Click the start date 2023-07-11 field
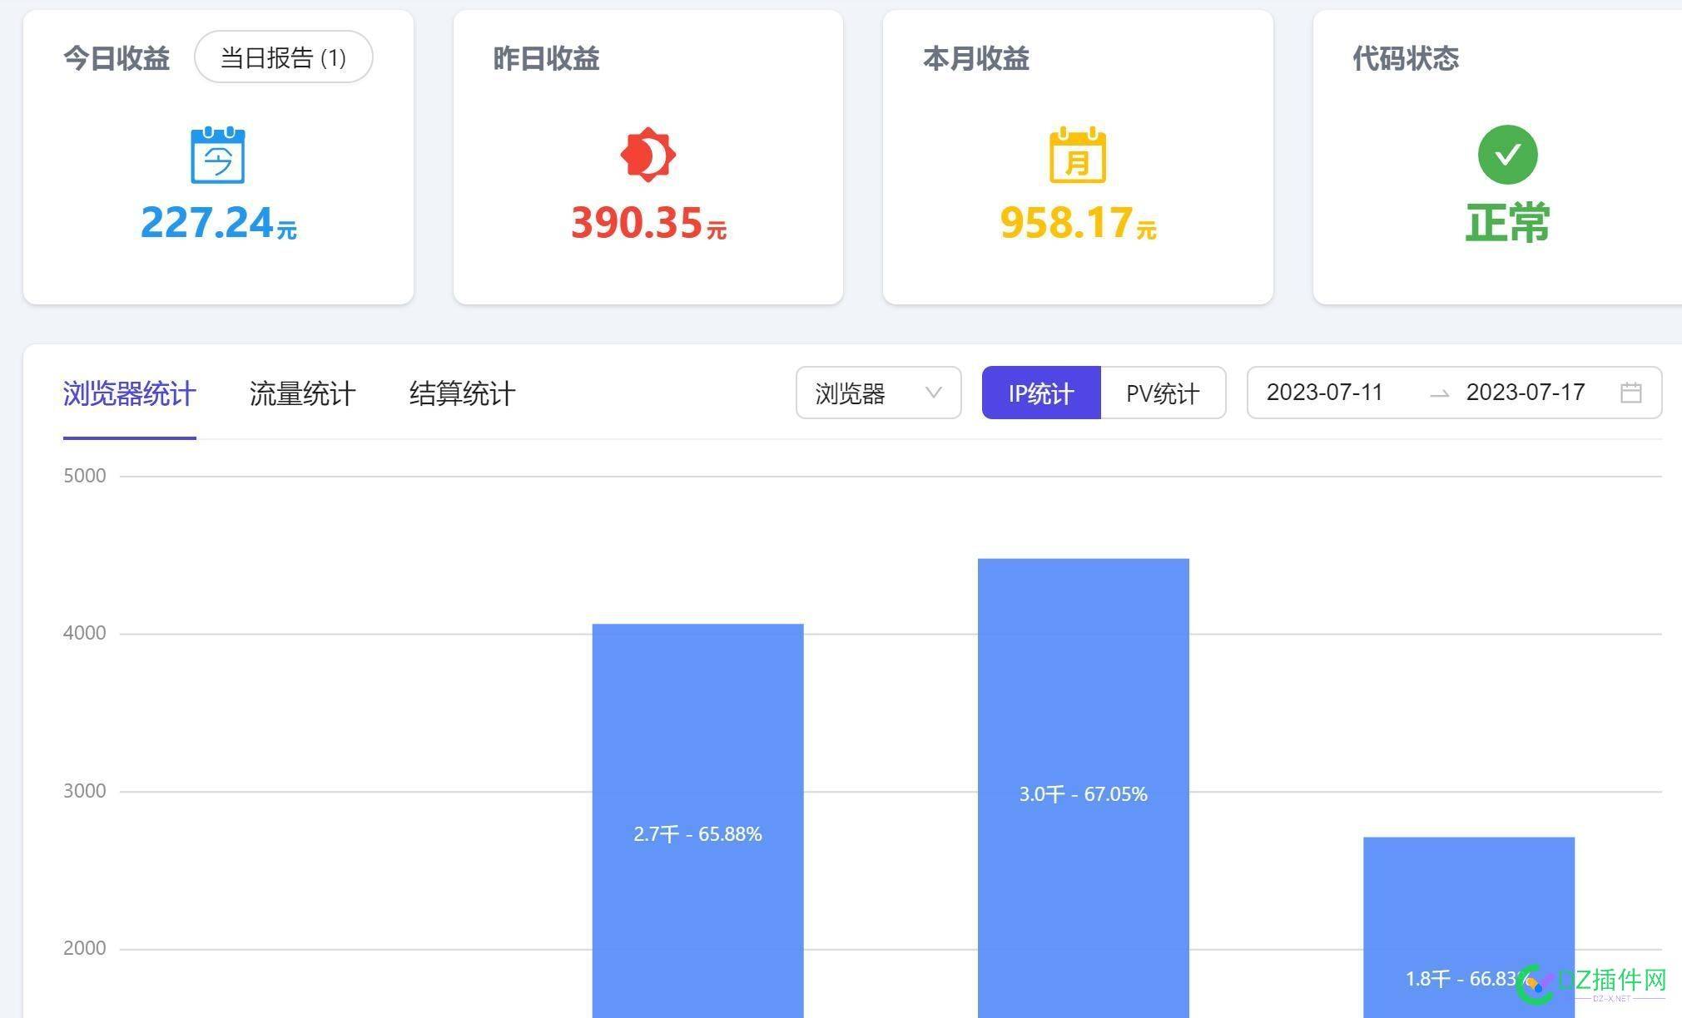 pyautogui.click(x=1325, y=393)
